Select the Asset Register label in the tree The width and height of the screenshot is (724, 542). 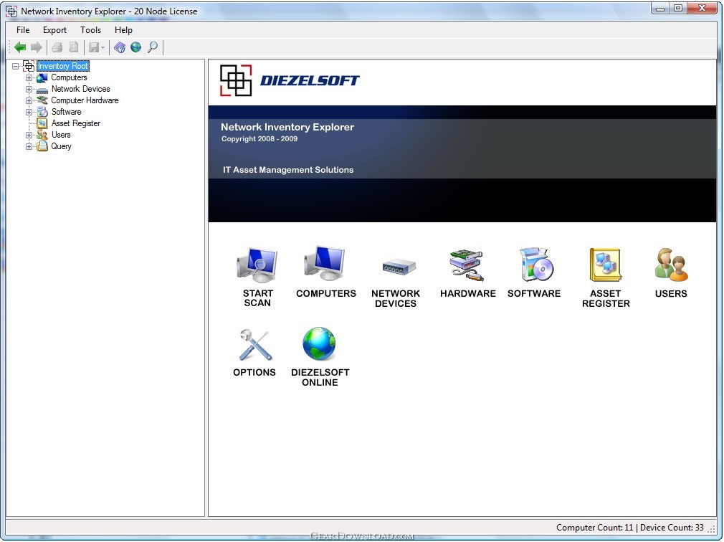click(76, 123)
